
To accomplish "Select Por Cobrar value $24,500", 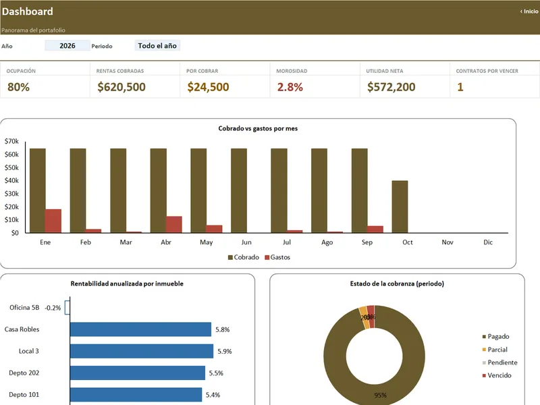I will [x=209, y=87].
